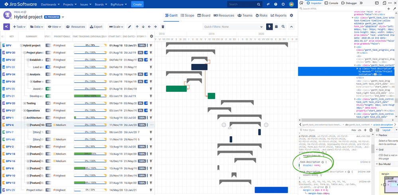The image size is (398, 195).
Task: Open the column settings gear in grid header
Action: [151, 36]
